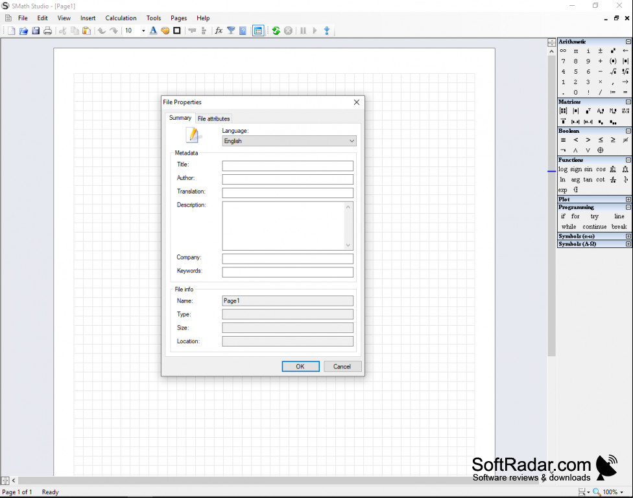Expand the Symbols (α-ω) panel
The height and width of the screenshot is (498, 633).
628,236
